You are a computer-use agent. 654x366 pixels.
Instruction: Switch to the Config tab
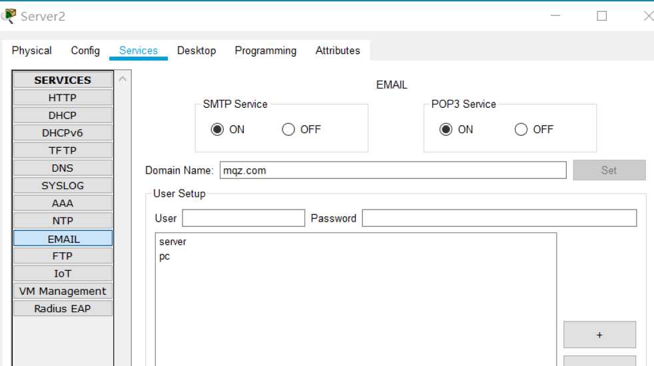coord(85,51)
